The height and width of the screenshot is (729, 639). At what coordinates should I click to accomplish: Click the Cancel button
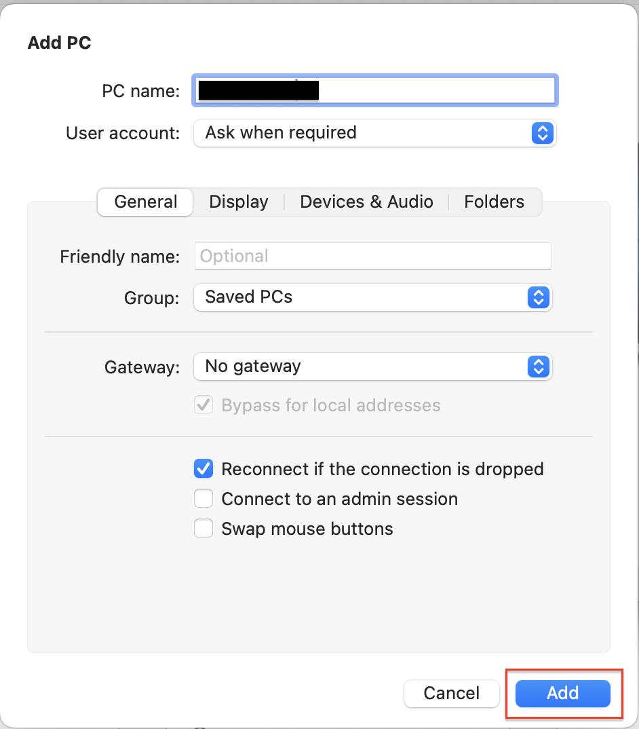click(452, 693)
